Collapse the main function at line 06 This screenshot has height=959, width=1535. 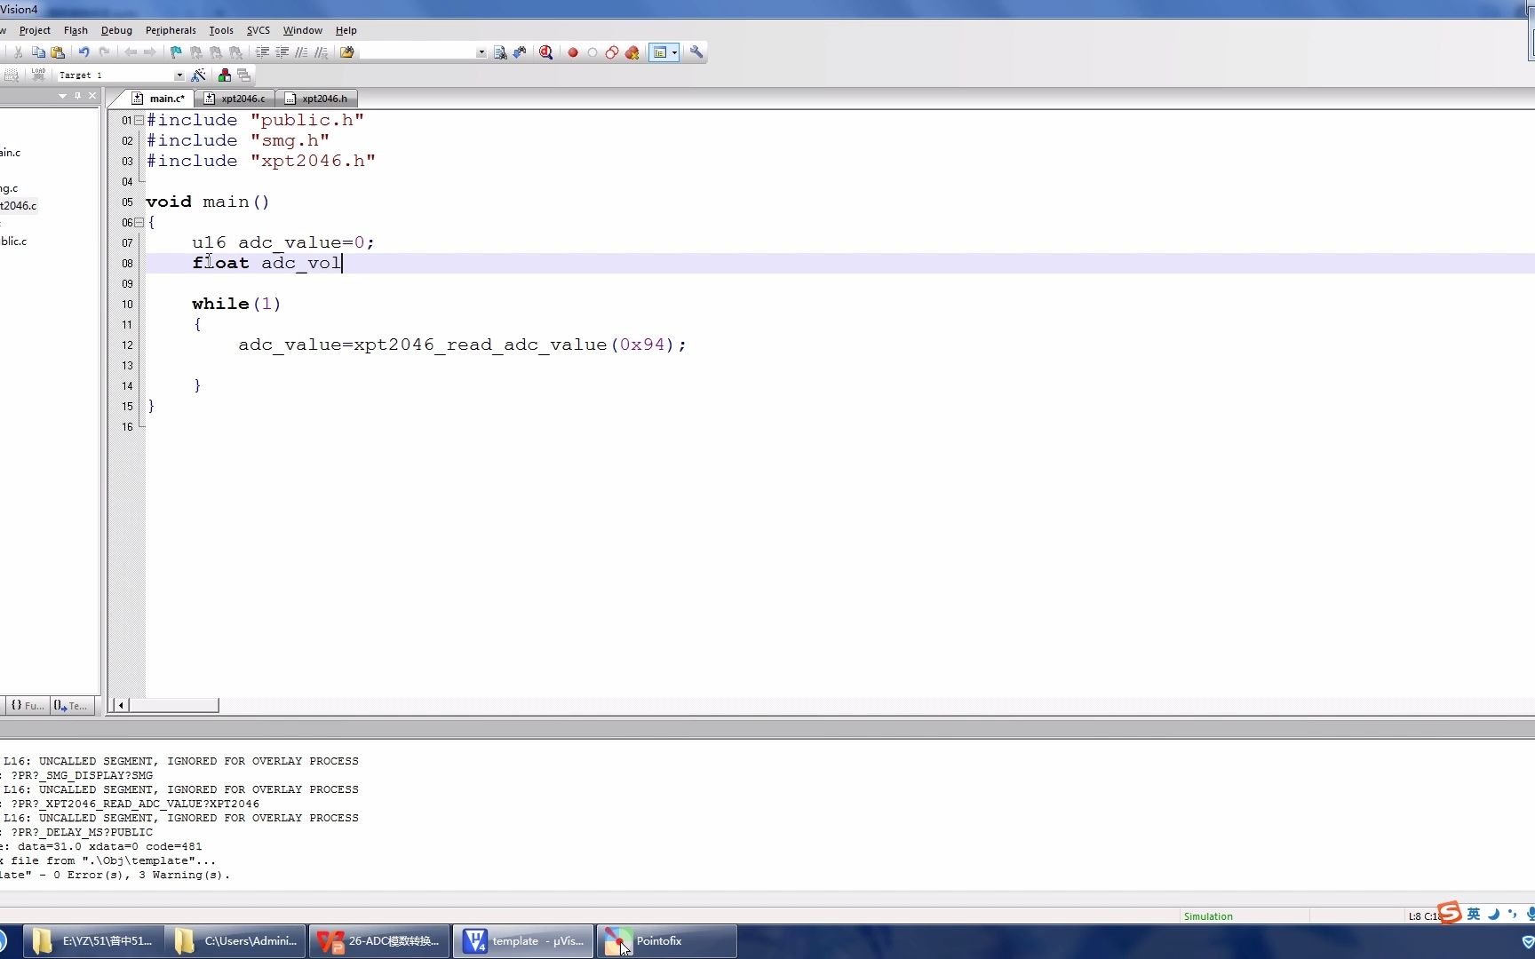(139, 222)
